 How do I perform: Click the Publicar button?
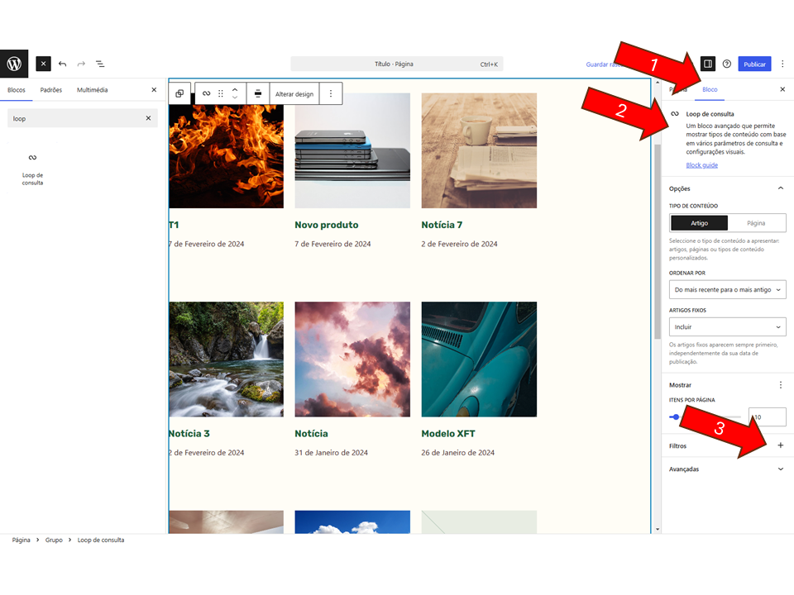[x=754, y=64]
